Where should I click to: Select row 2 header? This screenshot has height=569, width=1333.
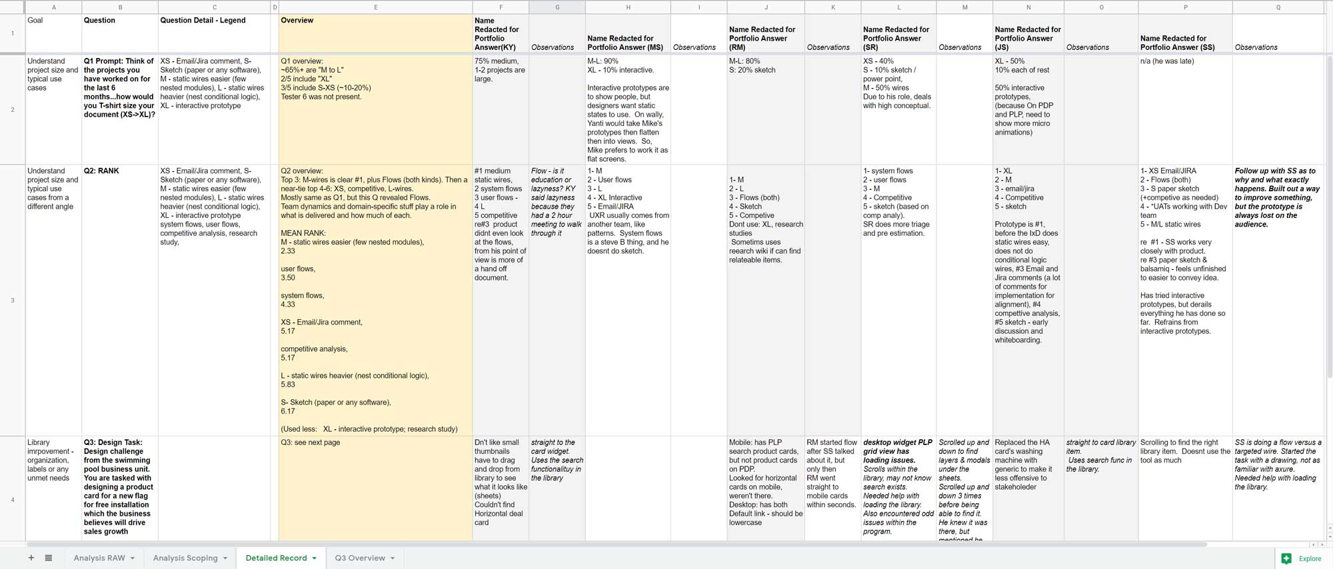coord(13,109)
